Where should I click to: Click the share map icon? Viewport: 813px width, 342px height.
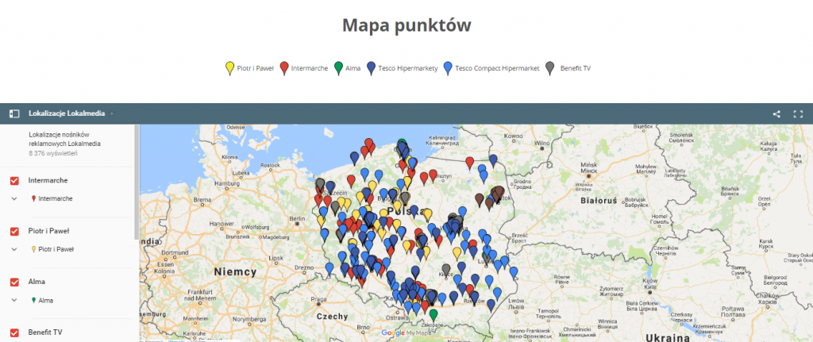coord(776,113)
